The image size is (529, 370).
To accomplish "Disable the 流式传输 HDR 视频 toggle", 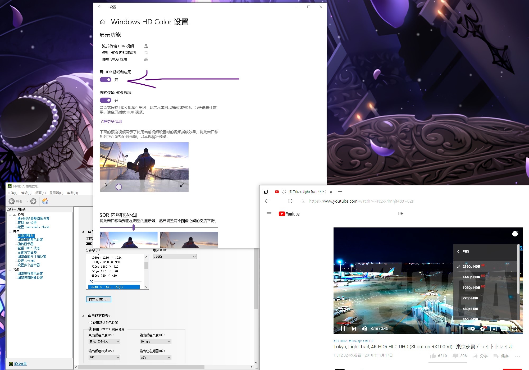I will pyautogui.click(x=105, y=100).
